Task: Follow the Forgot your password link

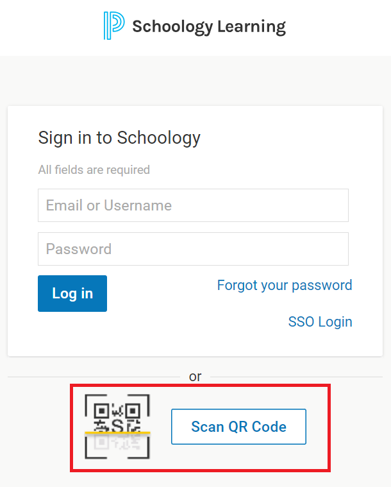Action: 285,286
